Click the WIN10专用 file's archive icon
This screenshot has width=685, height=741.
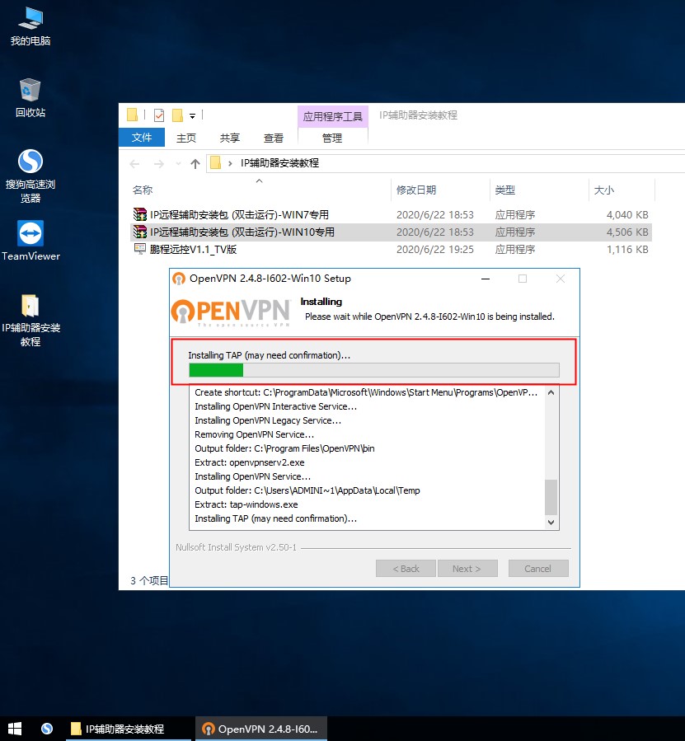click(140, 232)
